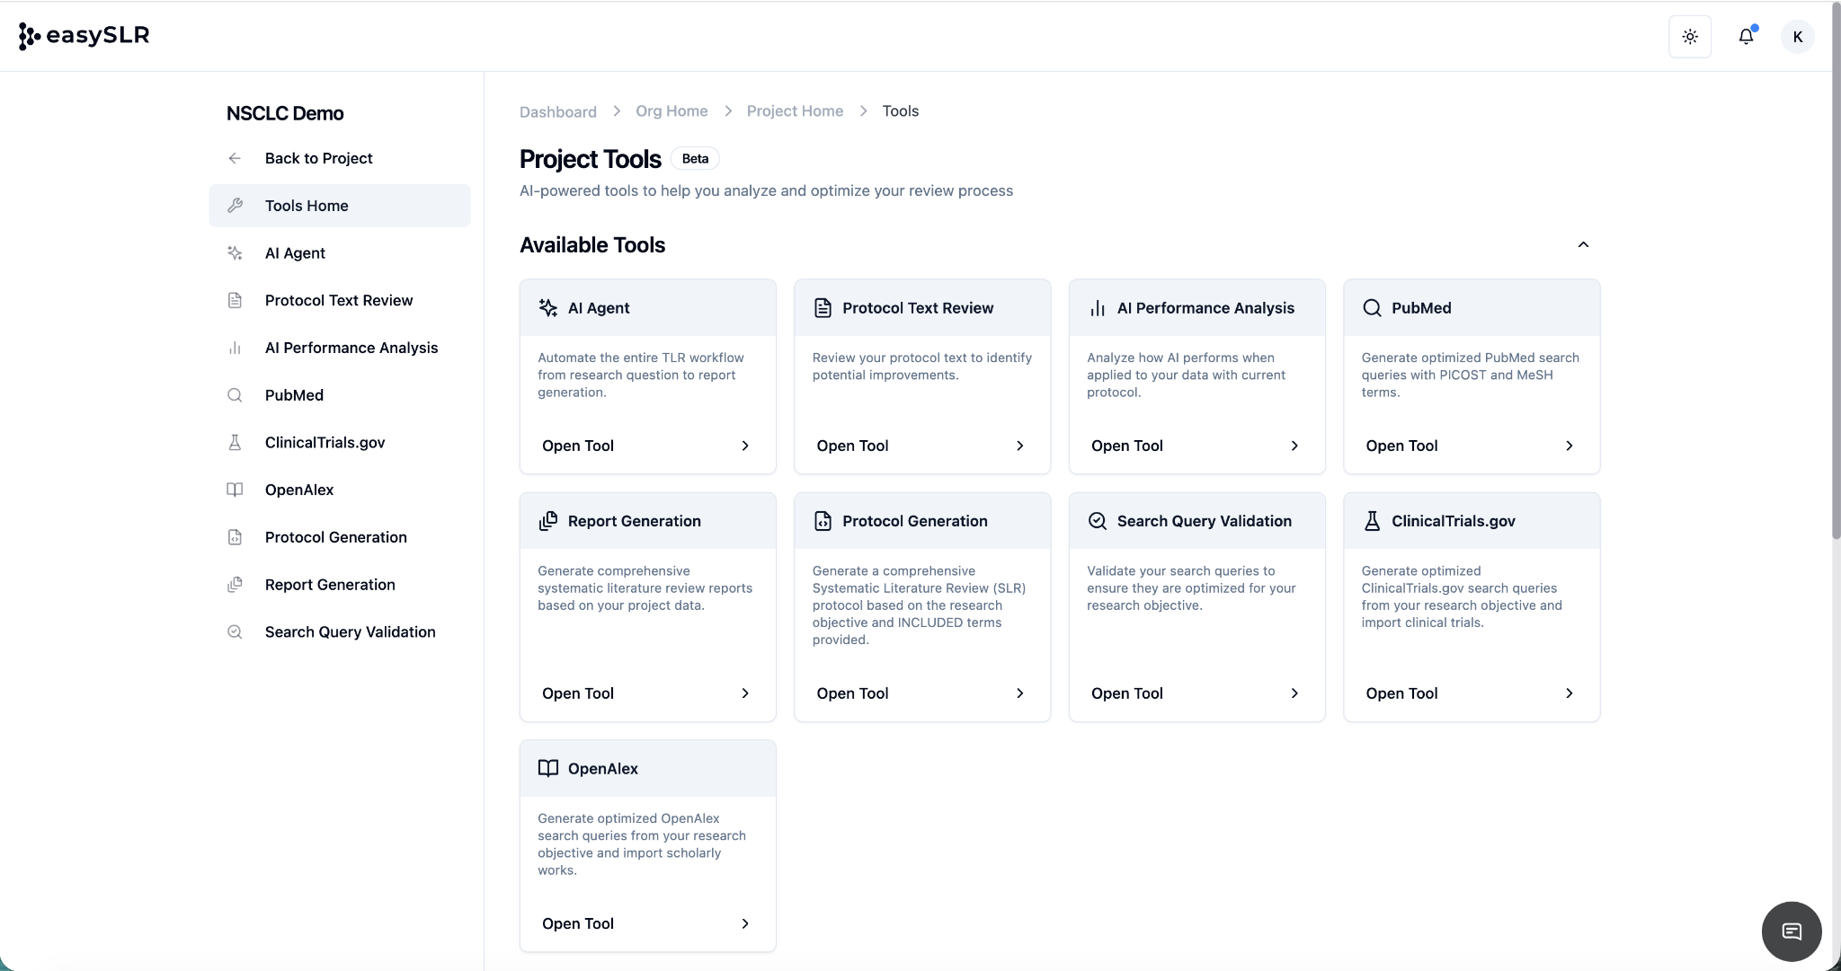Click the page's vertical scrollbar
This screenshot has width=1841, height=971.
tap(1835, 269)
